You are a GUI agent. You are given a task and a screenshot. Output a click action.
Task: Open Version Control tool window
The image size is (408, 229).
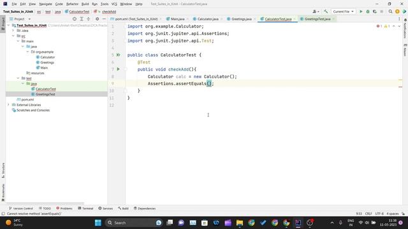coord(21,209)
